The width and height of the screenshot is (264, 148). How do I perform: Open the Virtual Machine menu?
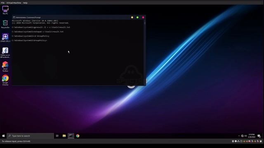click(14, 3)
